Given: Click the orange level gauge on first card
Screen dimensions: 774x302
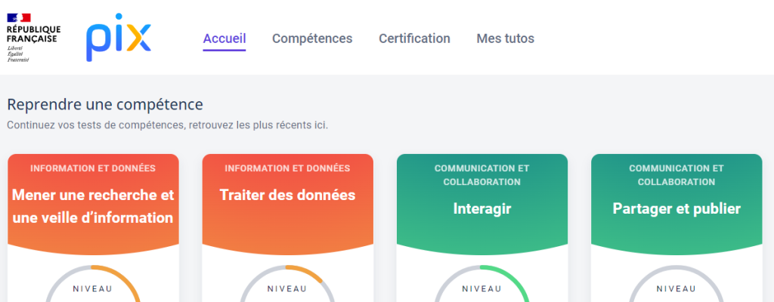Looking at the screenshot, I should click(x=93, y=288).
